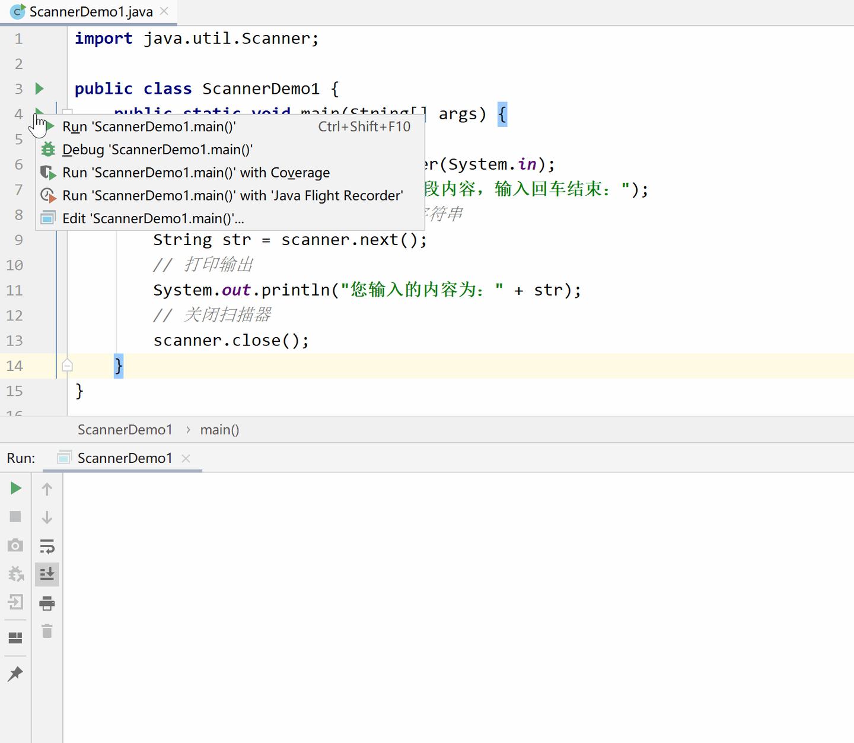The width and height of the screenshot is (854, 743).
Task: Select Run 'ScannerDemo1.main()' from the context menu
Action: pos(230,126)
